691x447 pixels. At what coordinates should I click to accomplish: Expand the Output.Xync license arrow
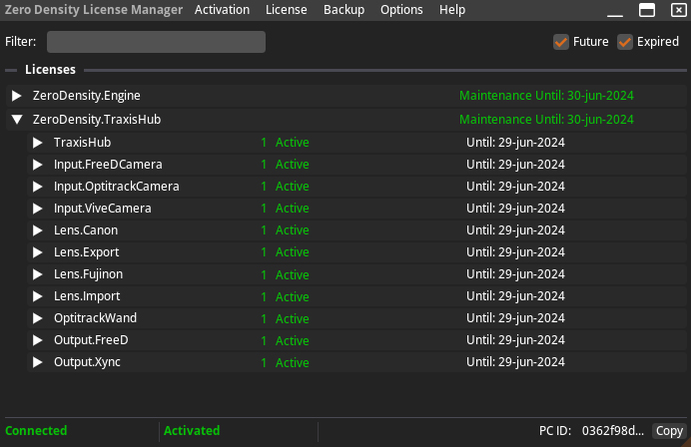tap(38, 362)
